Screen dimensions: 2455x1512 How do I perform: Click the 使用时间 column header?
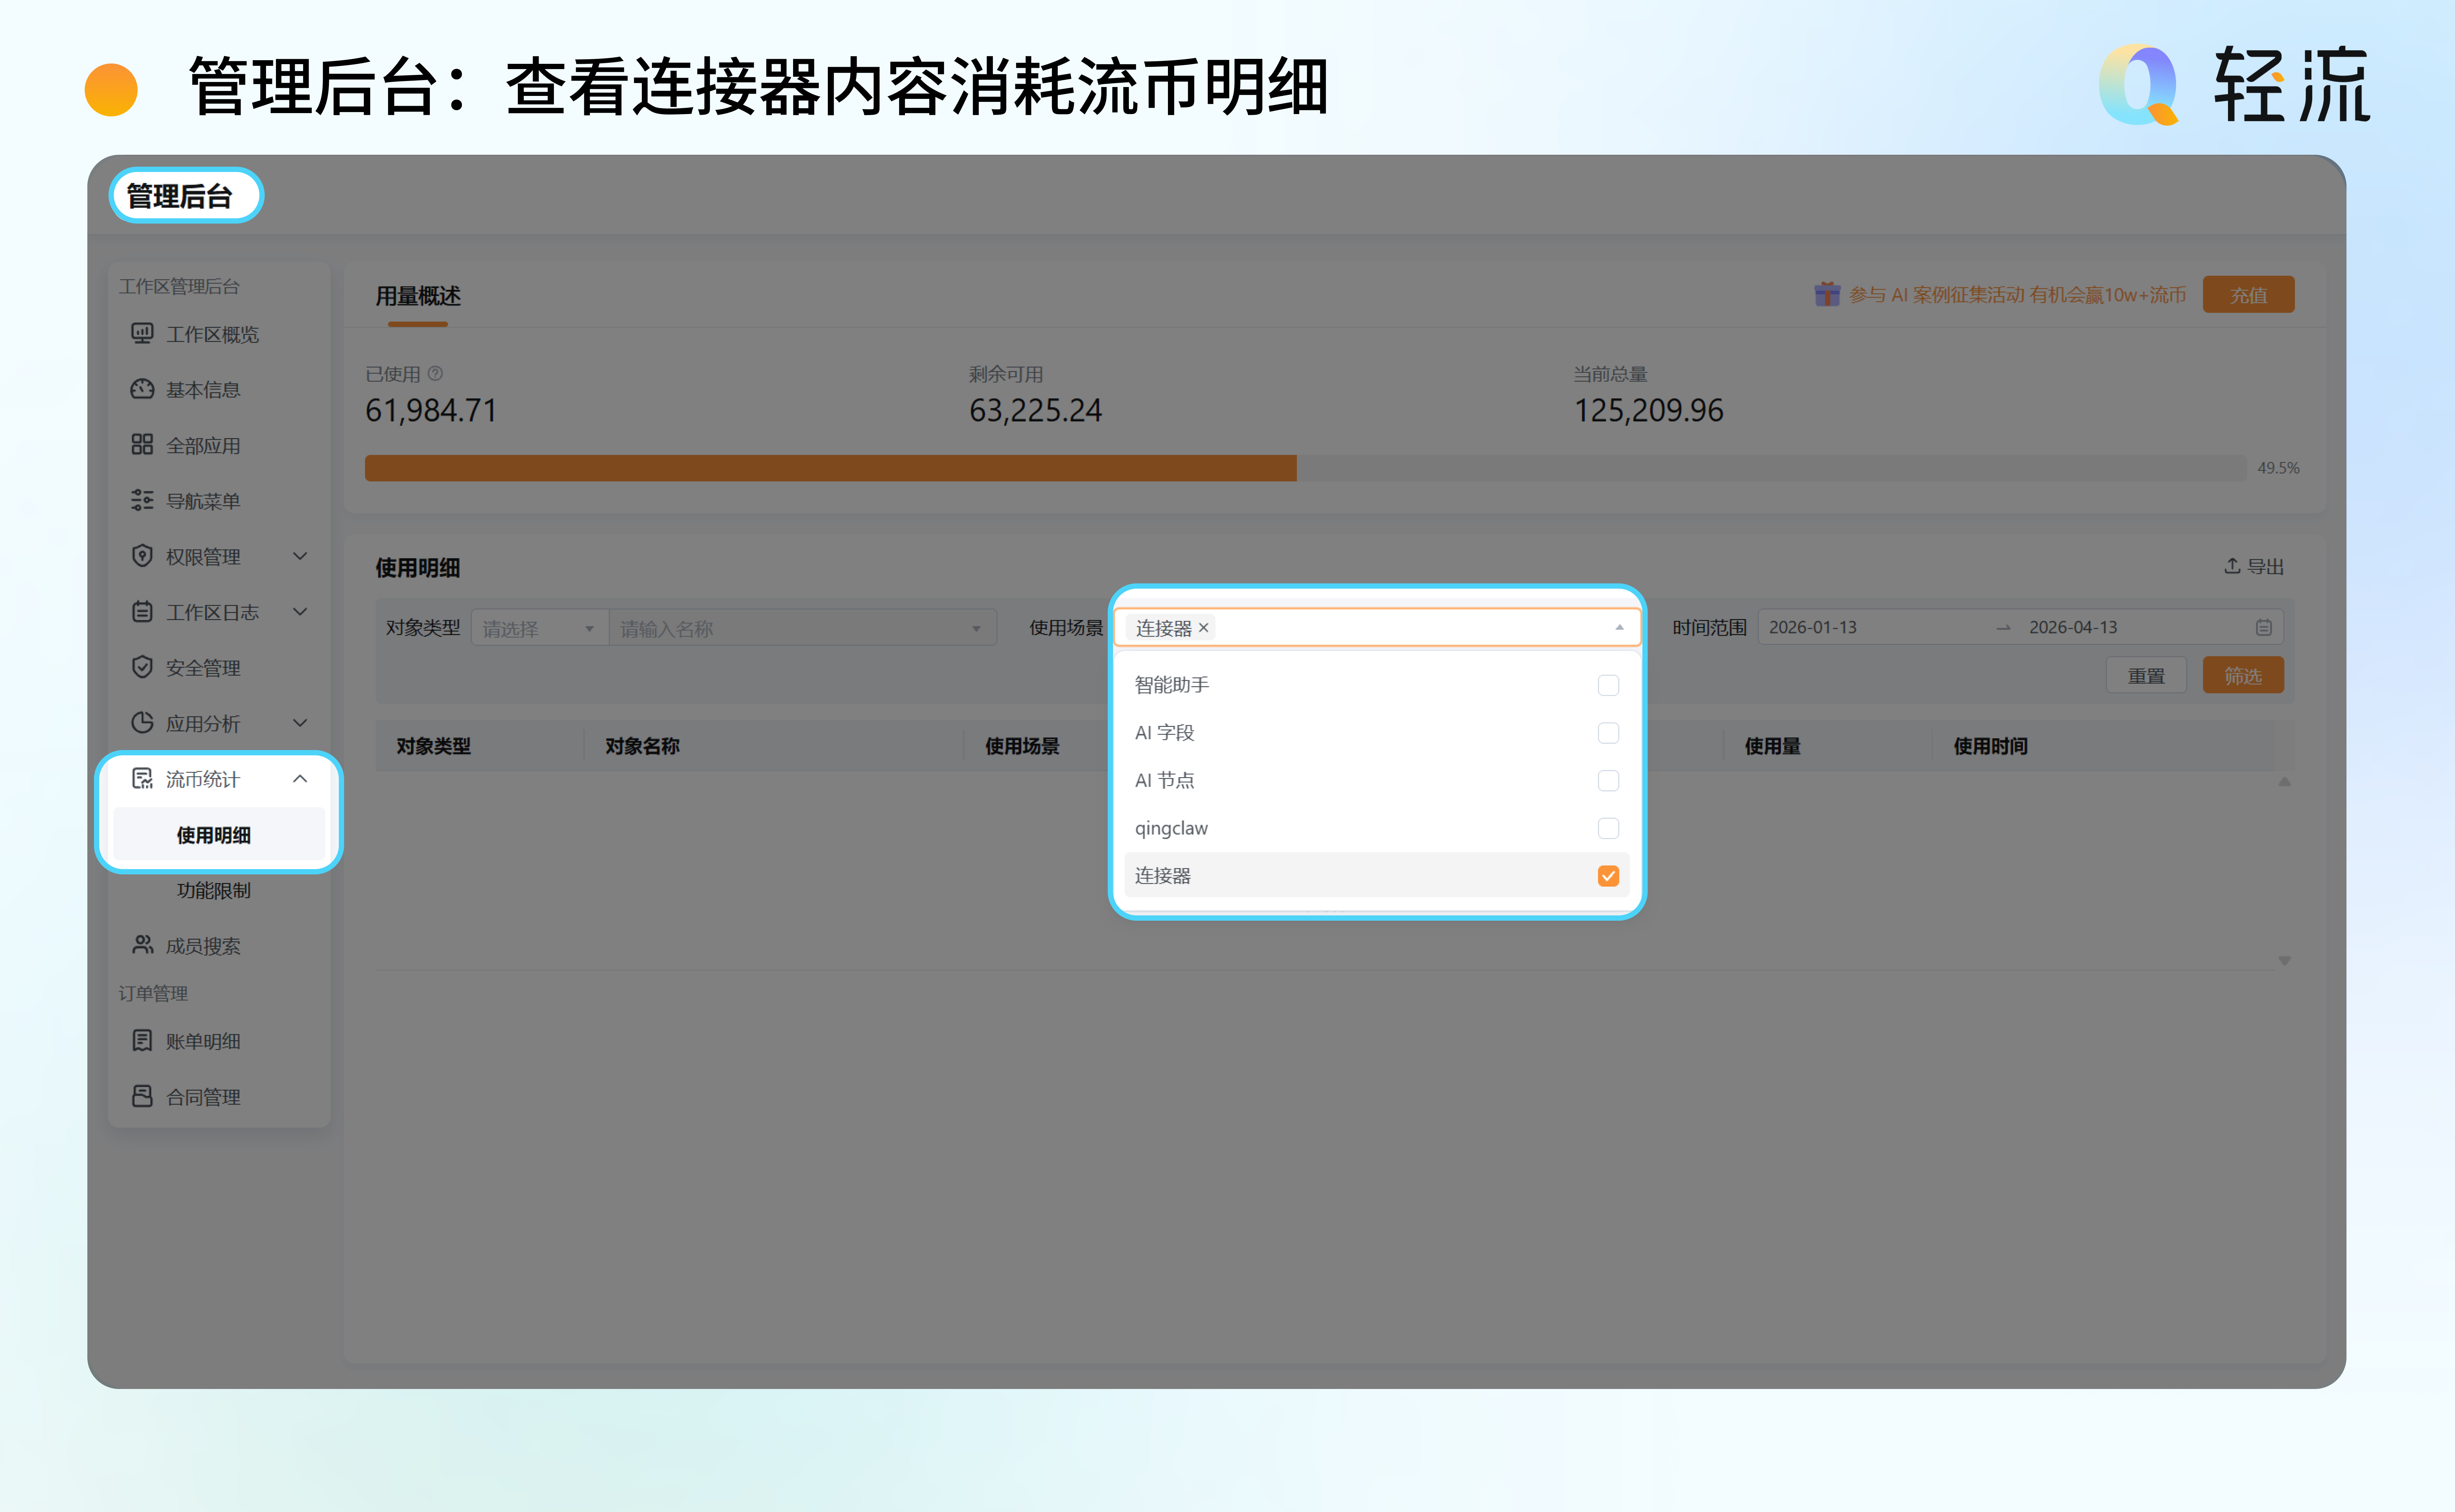[x=1991, y=746]
